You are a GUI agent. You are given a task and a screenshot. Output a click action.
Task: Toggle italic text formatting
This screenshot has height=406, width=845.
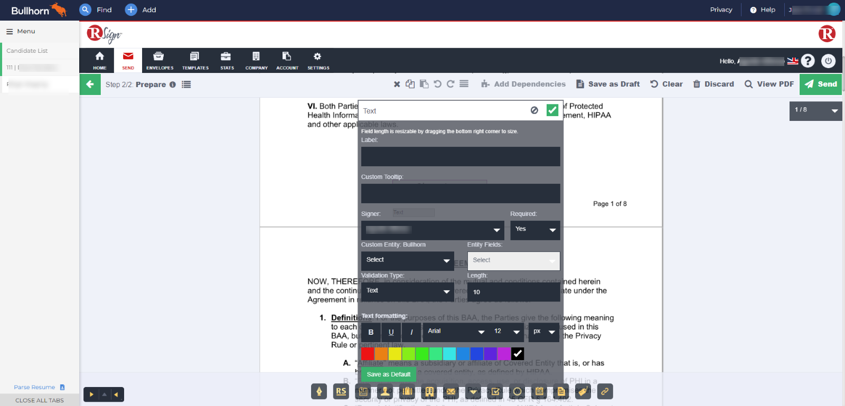[x=411, y=332]
